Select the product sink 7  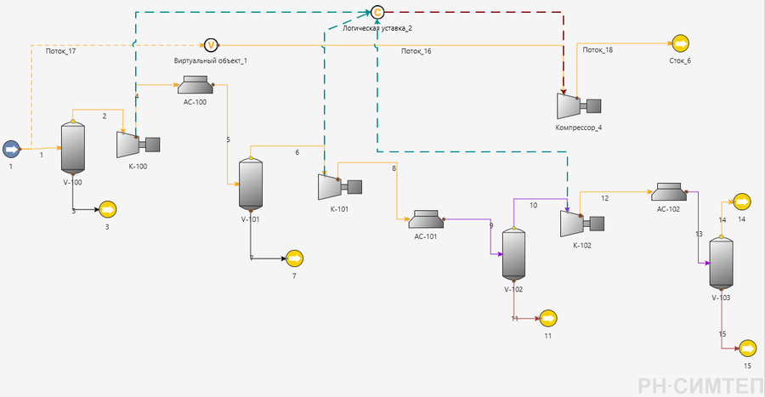click(x=295, y=258)
